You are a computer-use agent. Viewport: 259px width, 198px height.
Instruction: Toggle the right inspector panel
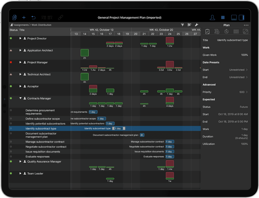[241, 18]
